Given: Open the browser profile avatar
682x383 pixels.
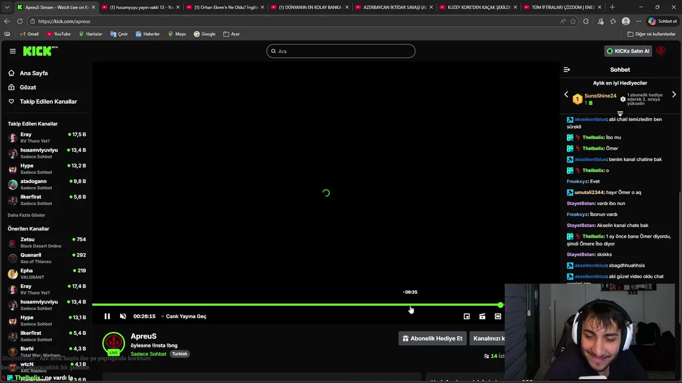Looking at the screenshot, I should click(626, 21).
